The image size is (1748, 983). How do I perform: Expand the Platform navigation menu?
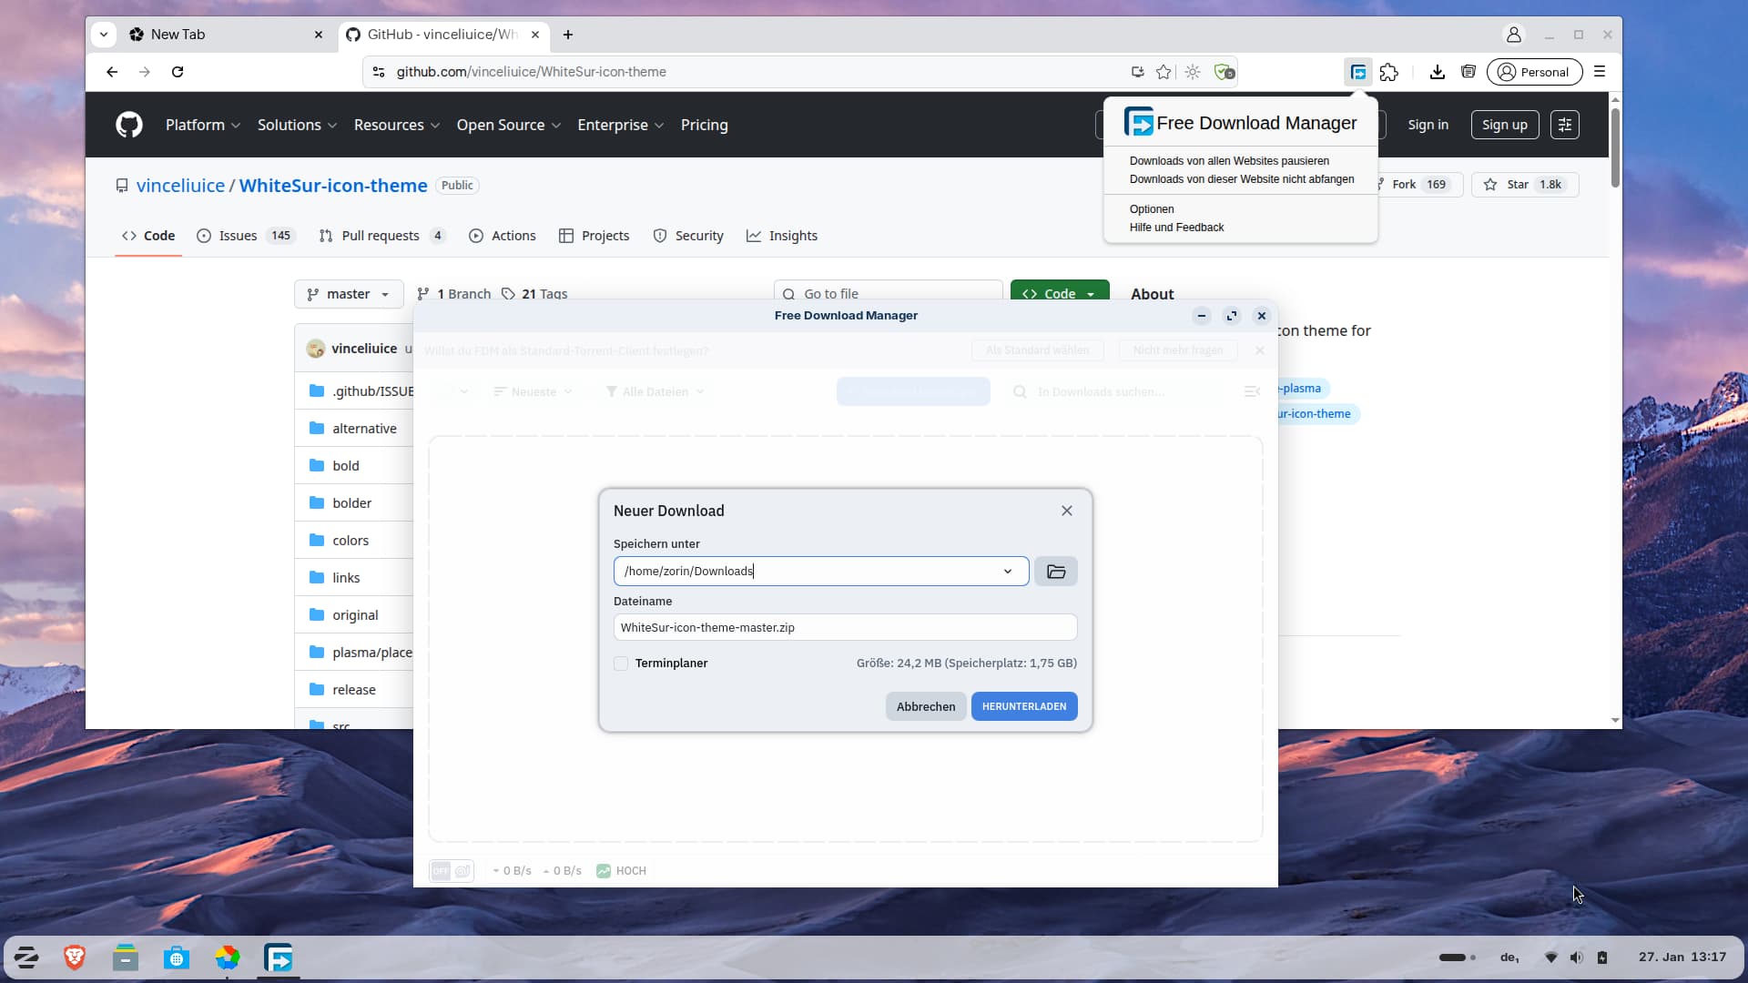pos(202,125)
